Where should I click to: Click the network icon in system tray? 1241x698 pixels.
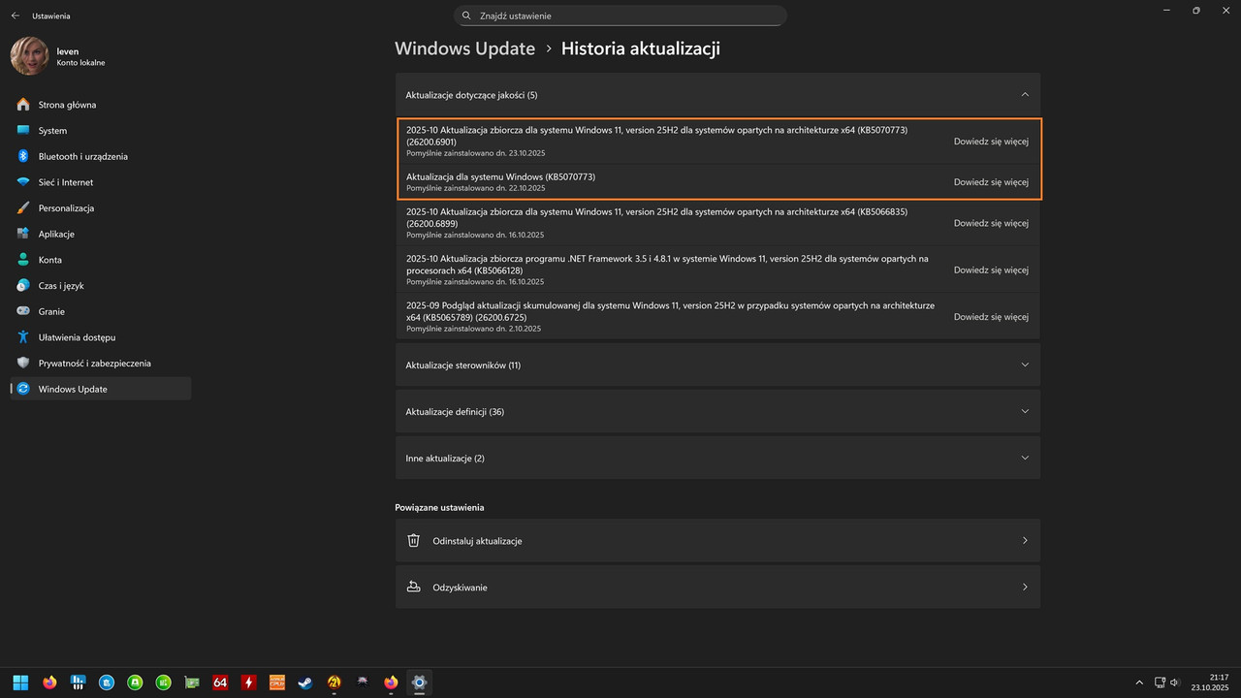(x=1160, y=682)
